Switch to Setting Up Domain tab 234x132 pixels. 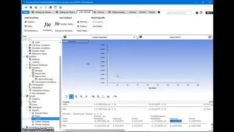[42, 12]
